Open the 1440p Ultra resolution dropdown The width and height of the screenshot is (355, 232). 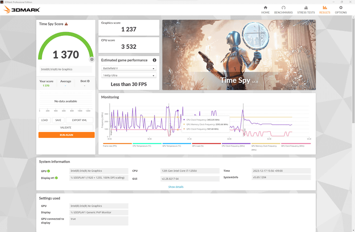(x=129, y=75)
